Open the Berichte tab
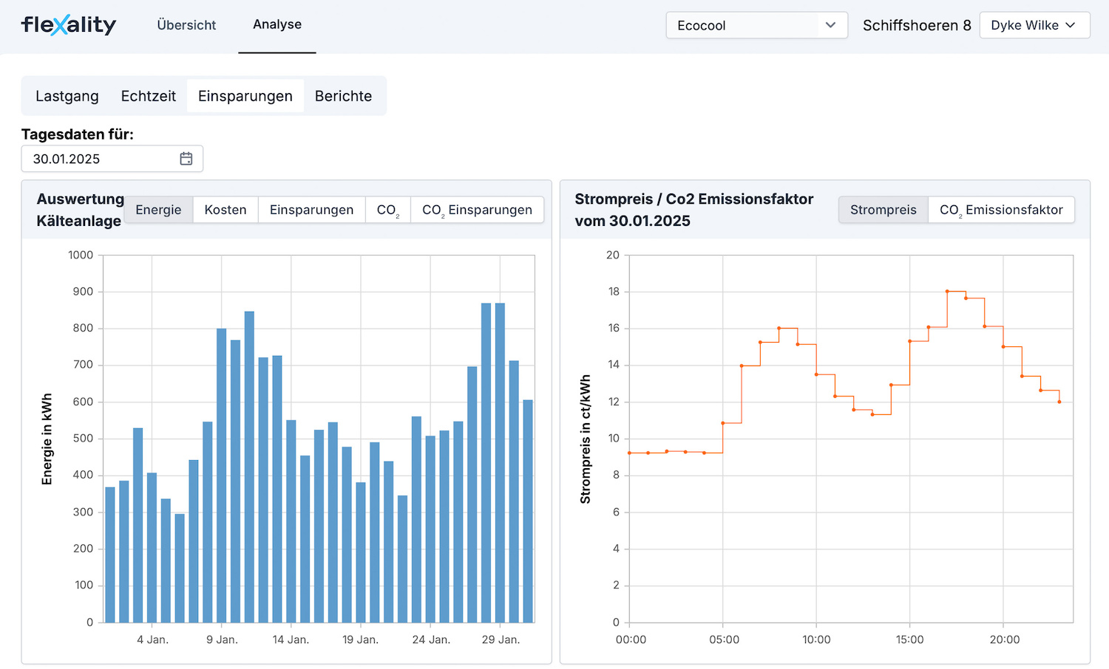This screenshot has width=1109, height=669. click(x=343, y=96)
